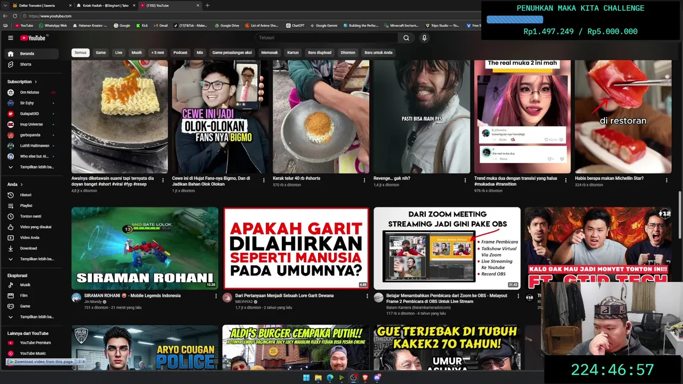
Task: Open Shorts in the sidebar
Action: tap(31, 65)
